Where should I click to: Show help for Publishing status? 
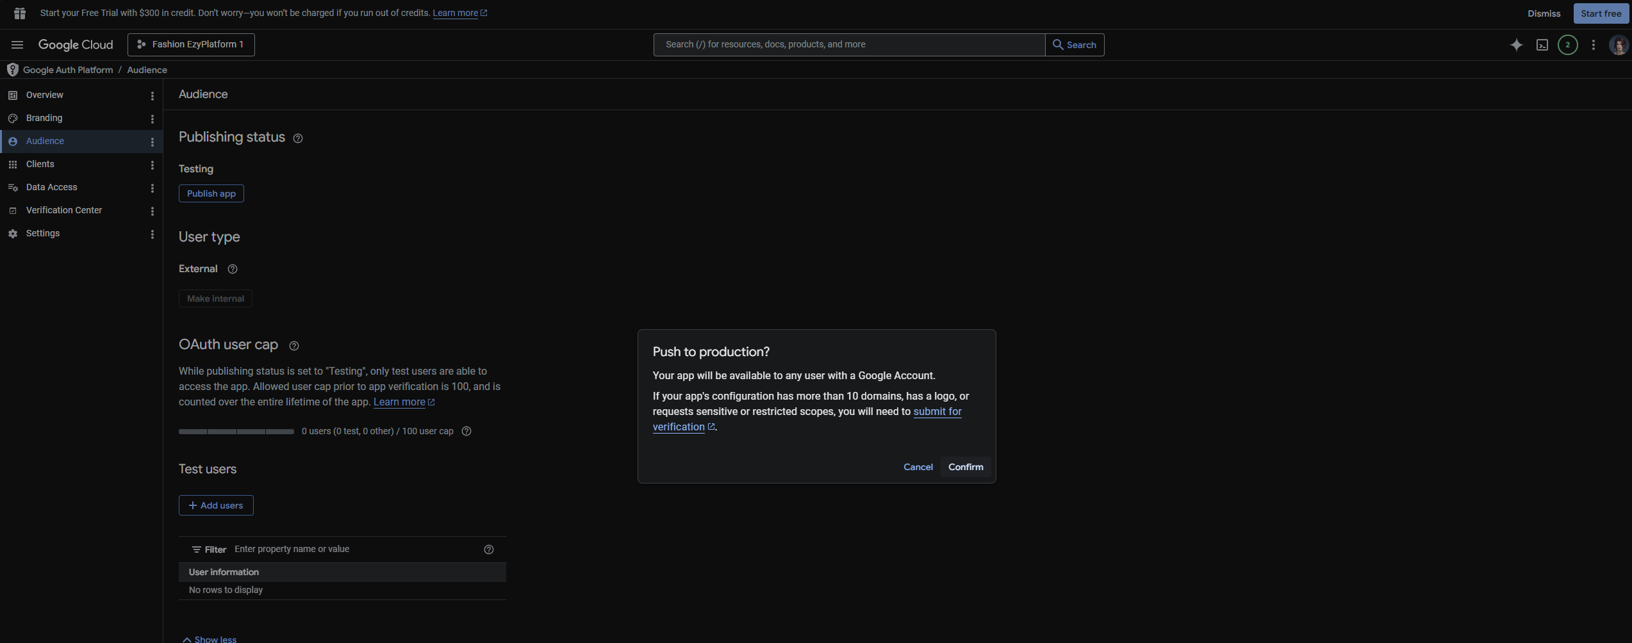(x=298, y=138)
